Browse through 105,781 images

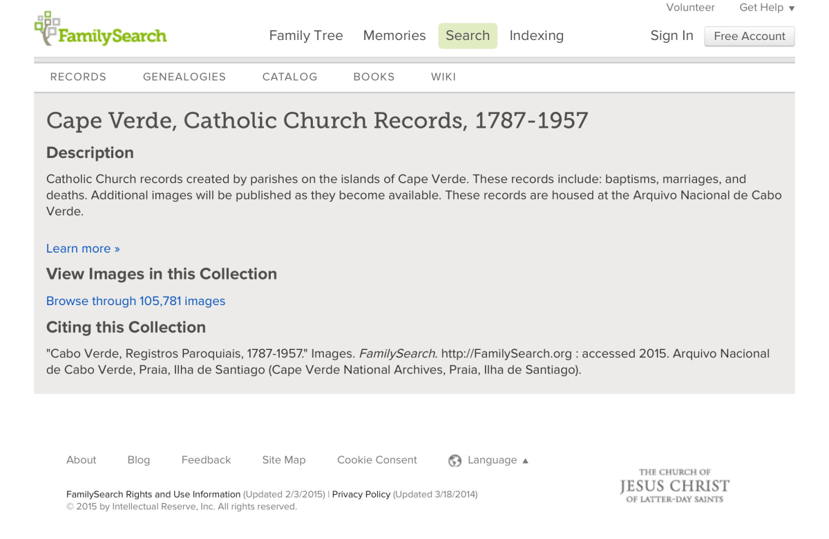pos(135,301)
